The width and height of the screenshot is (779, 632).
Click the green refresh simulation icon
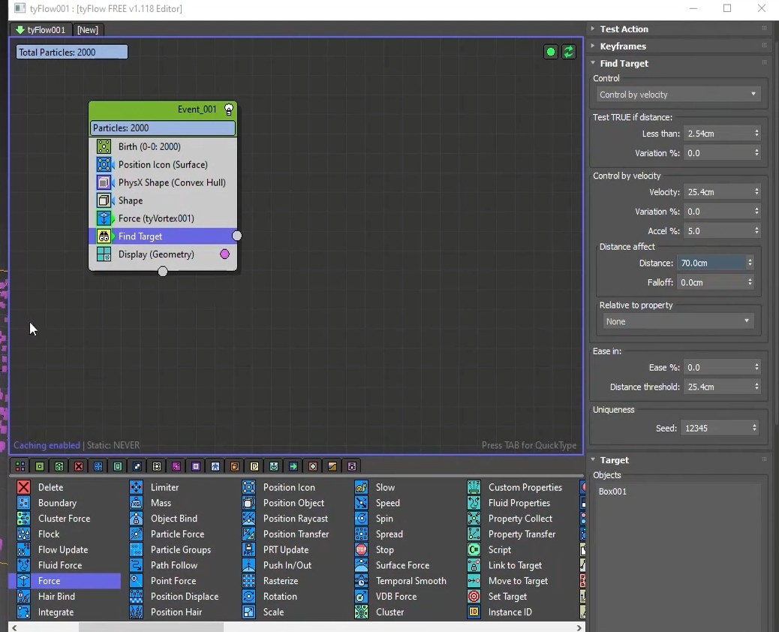click(569, 52)
